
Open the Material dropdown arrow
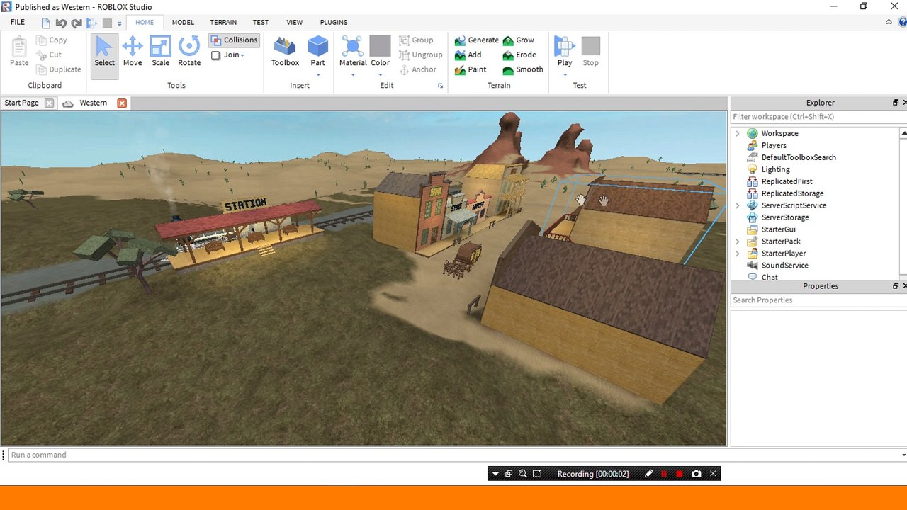(x=353, y=74)
